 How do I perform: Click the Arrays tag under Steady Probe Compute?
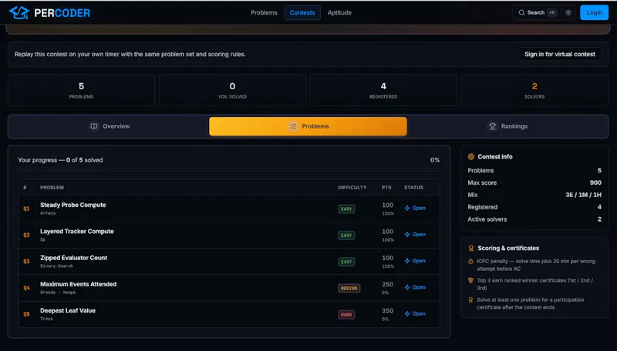pyautogui.click(x=48, y=213)
